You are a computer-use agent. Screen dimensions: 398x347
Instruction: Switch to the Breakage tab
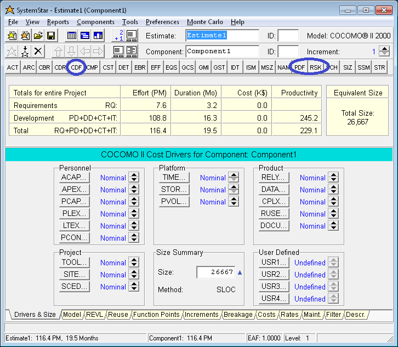(x=238, y=315)
